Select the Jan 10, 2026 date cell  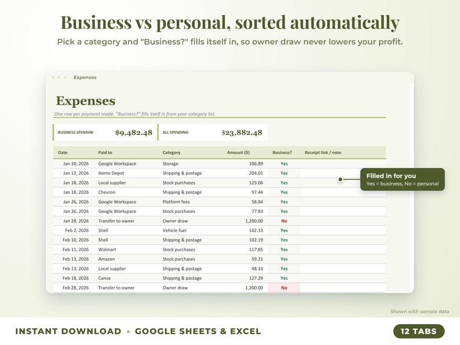(76, 164)
